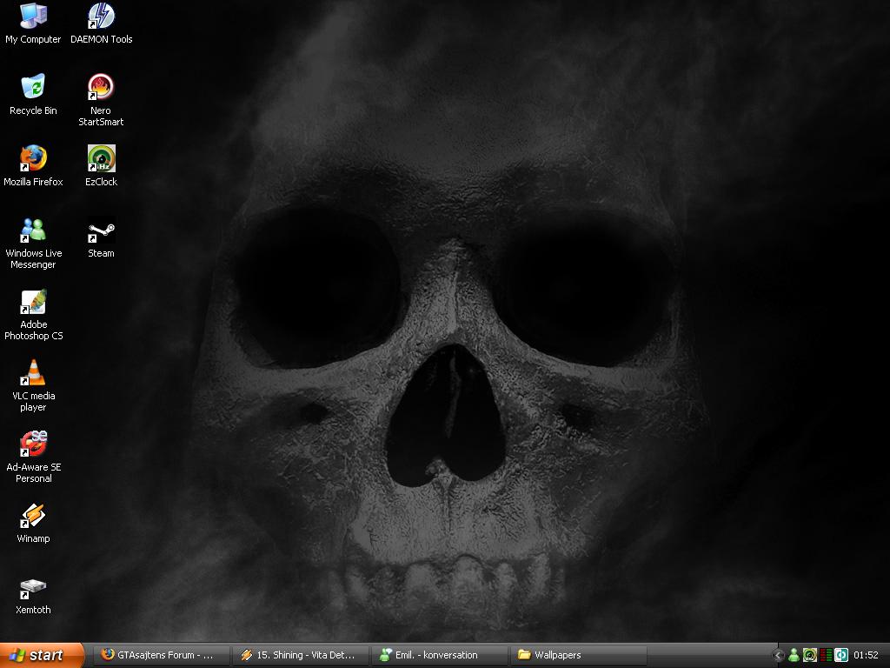This screenshot has height=668, width=890.
Task: Select the Steam desktop icon
Action: click(101, 231)
